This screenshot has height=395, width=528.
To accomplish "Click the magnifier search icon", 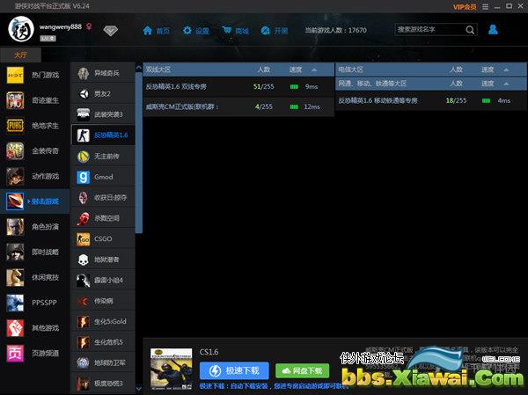I will 470,30.
